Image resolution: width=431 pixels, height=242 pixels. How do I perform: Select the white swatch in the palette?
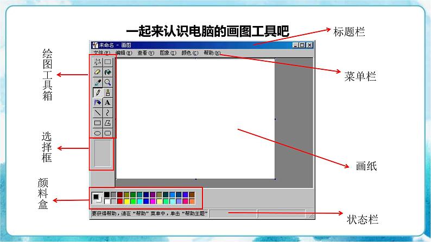(x=107, y=201)
